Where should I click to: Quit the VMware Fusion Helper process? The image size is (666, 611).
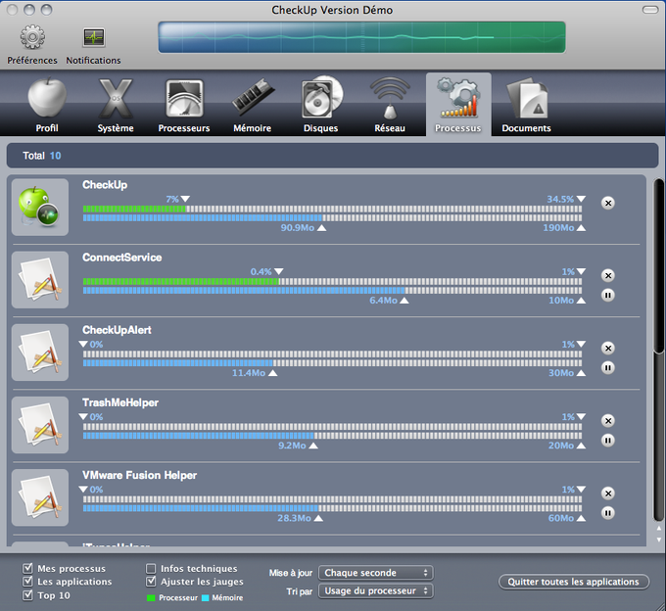coord(608,493)
